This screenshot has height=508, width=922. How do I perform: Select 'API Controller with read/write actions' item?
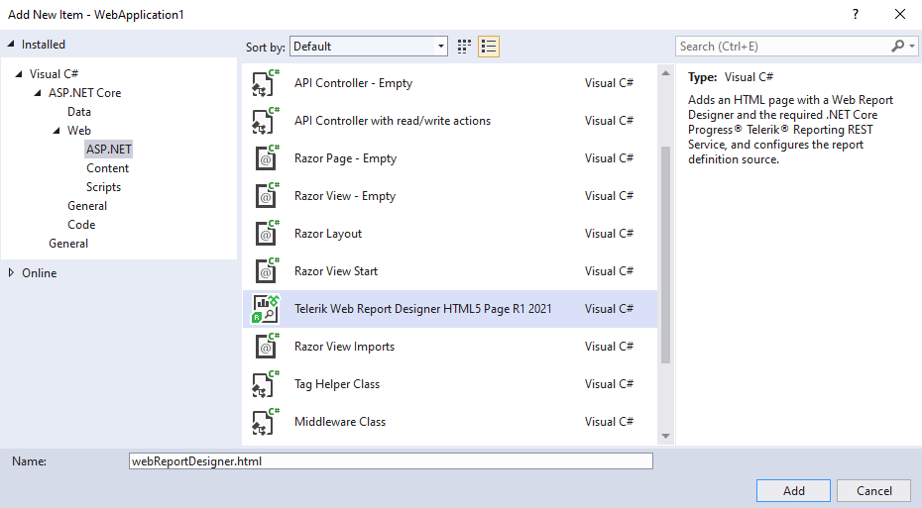point(450,121)
